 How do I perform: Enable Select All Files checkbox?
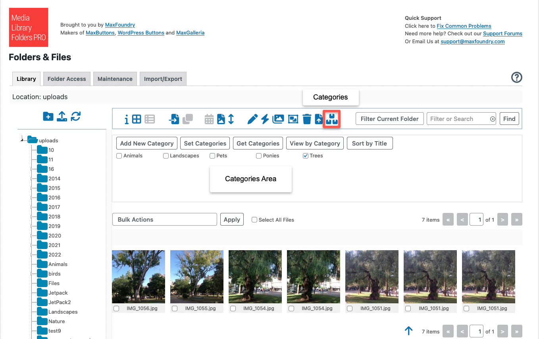click(254, 219)
